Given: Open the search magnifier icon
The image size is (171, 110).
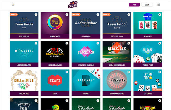Looking at the screenshot, I should coord(13,5).
